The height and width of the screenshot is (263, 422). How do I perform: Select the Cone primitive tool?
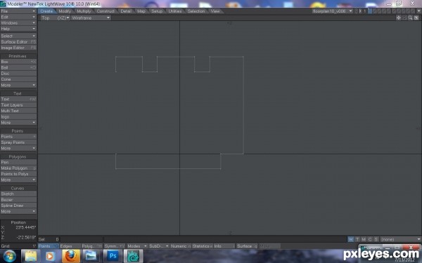pos(18,79)
